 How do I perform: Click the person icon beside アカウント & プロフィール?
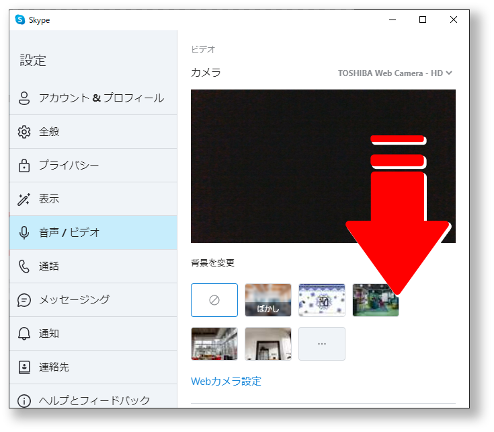[x=24, y=98]
